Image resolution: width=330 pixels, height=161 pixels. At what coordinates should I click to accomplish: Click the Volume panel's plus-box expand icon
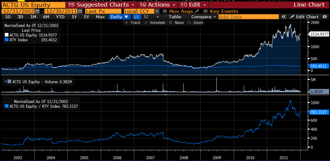click(x=5, y=82)
